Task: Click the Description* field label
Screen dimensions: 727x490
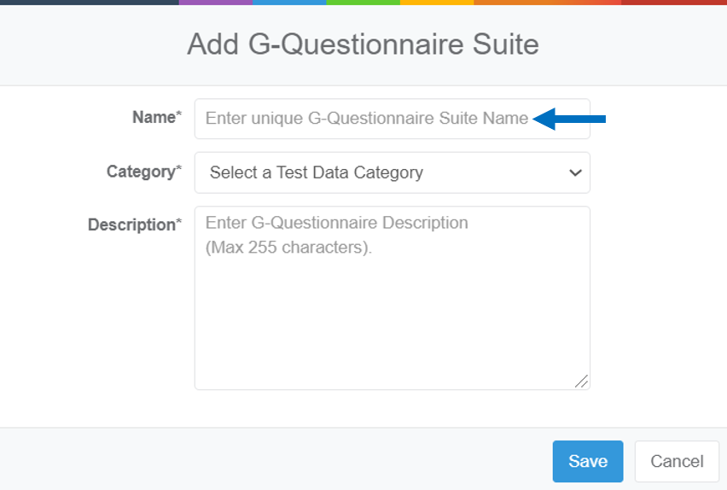Action: tap(135, 225)
